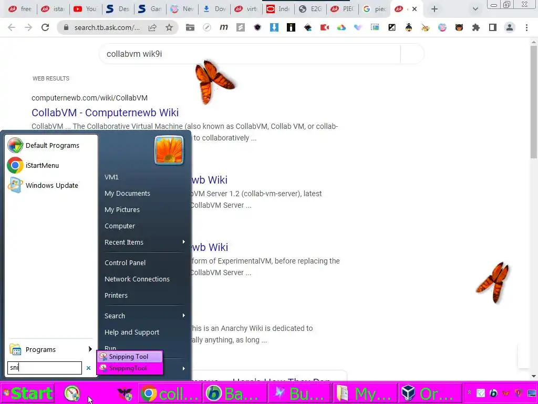This screenshot has height=404, width=538.
Task: Switch to Chrome 'coll...' taskbar button
Action: pos(170,393)
